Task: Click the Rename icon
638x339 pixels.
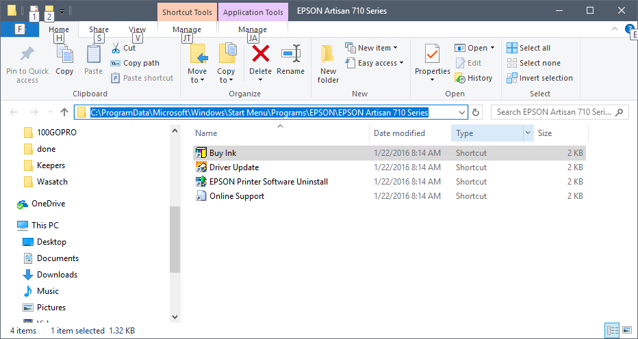Action: click(x=290, y=54)
